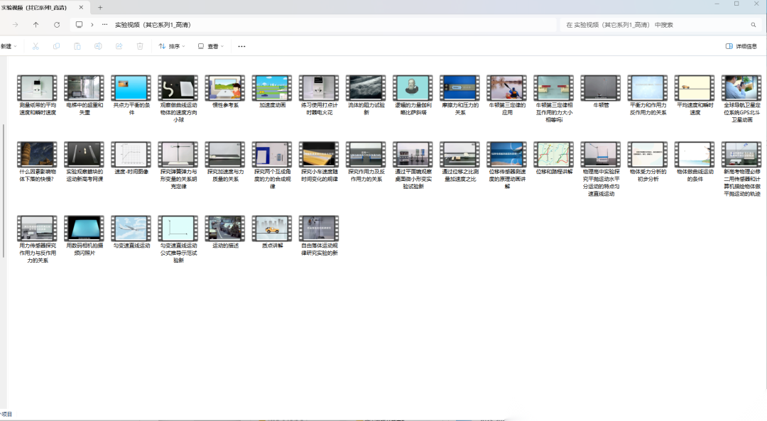Screen dimensions: 767x421
Task: Open the See more three-dots menu
Action: (x=241, y=46)
